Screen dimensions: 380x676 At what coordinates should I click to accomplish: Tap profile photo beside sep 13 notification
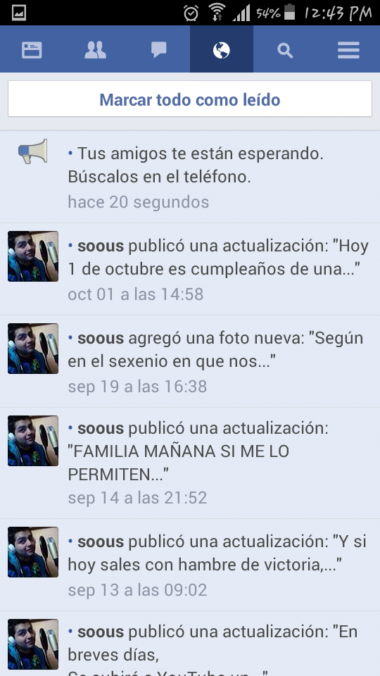(33, 552)
